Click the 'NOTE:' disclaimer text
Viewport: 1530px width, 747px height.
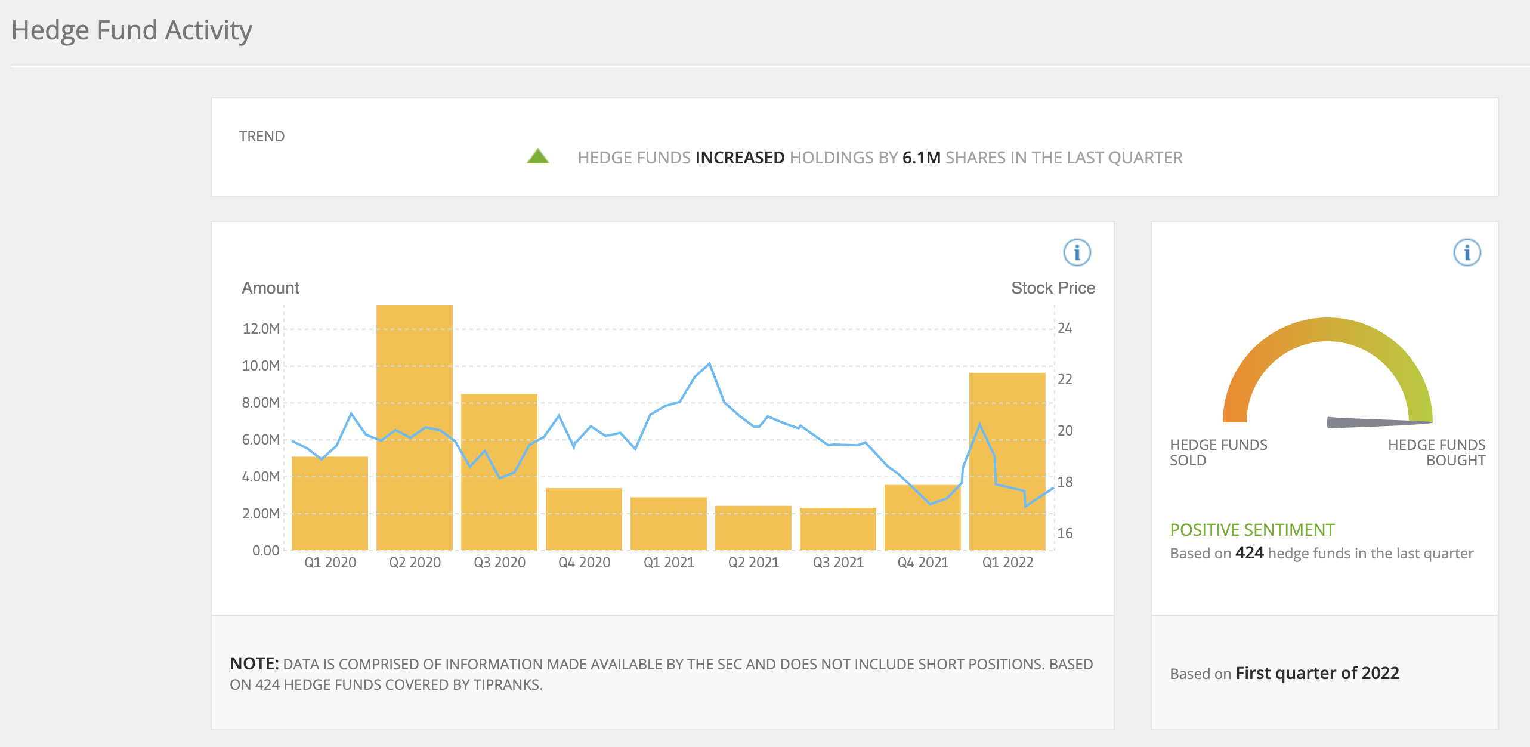[254, 663]
